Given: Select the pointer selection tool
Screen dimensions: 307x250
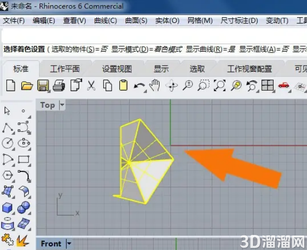Looking at the screenshot, I should [x=7, y=111].
